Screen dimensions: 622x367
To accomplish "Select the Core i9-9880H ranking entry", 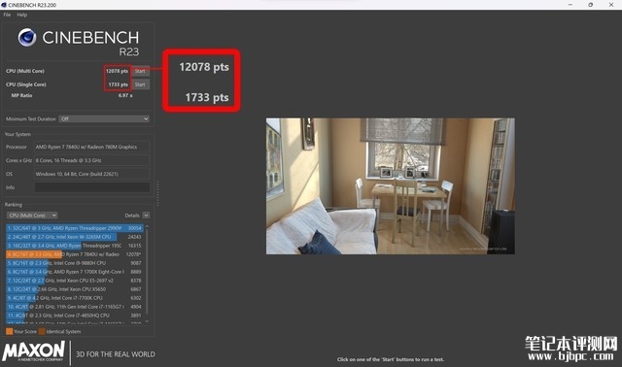I will [x=75, y=263].
